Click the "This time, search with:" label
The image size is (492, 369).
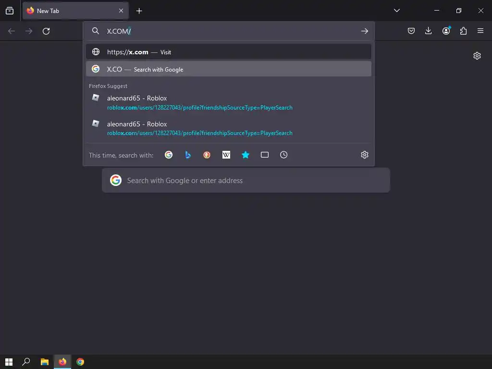pos(121,155)
